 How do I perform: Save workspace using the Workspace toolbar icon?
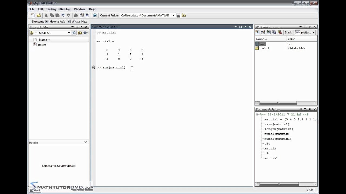(274, 32)
